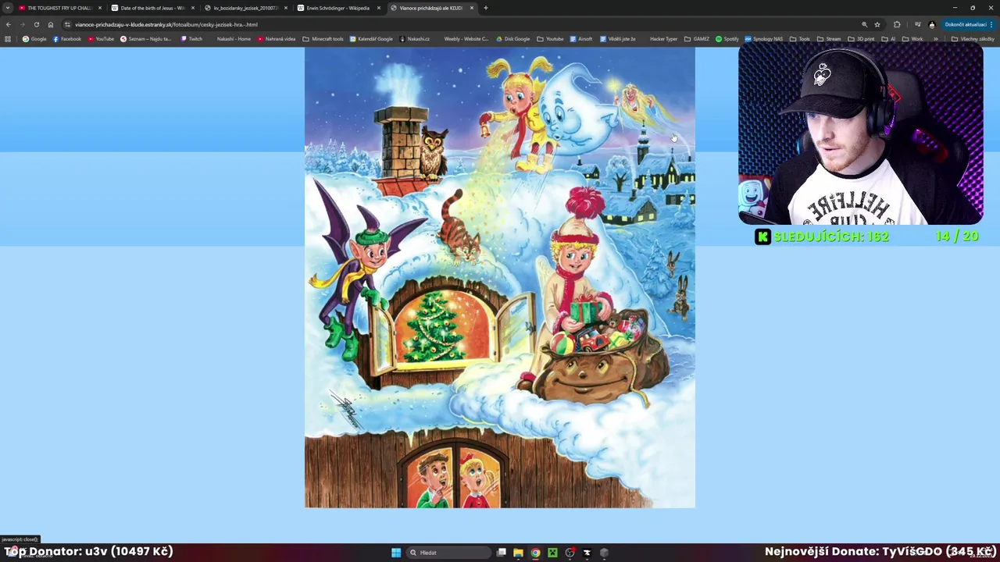The image size is (1000, 562).
Task: Open File Explorer from the taskbar
Action: tap(518, 553)
